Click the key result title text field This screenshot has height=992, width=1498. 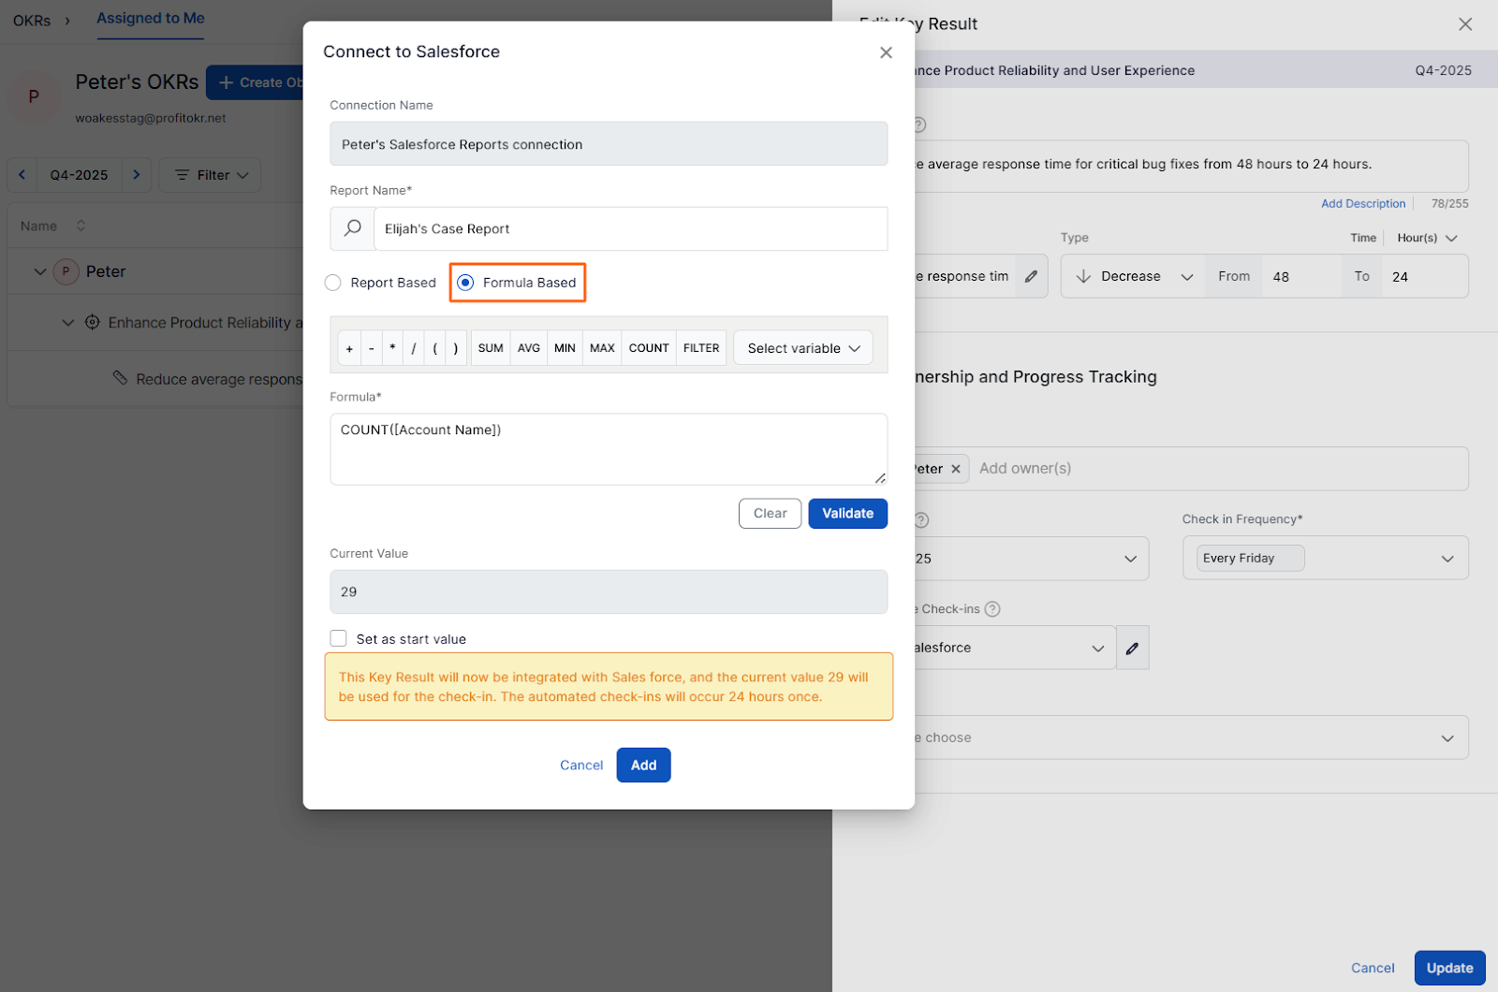point(1191,166)
